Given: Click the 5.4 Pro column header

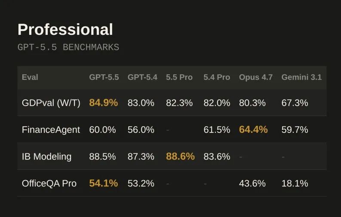Looking at the screenshot, I should [217, 77].
